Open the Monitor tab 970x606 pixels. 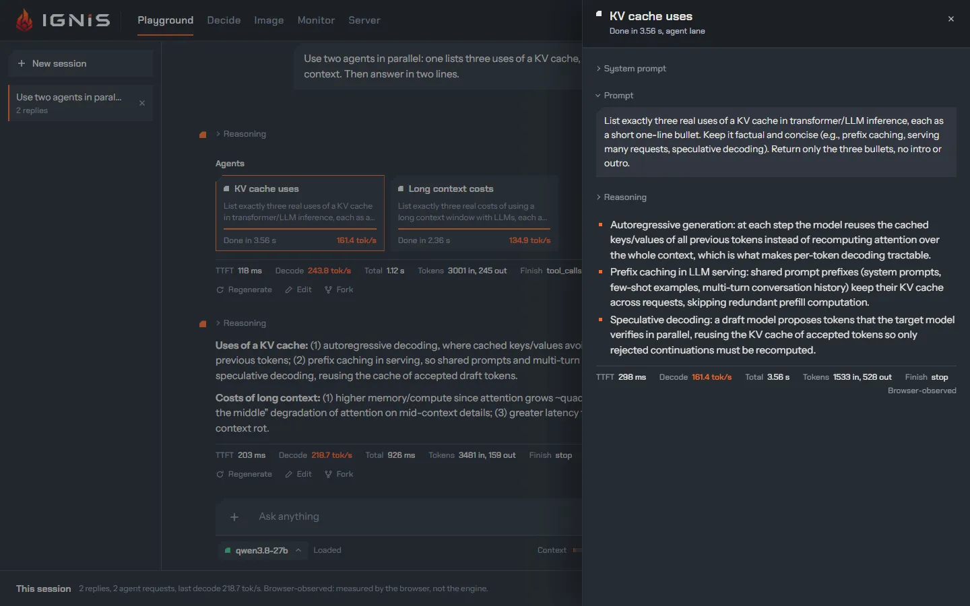coord(316,20)
